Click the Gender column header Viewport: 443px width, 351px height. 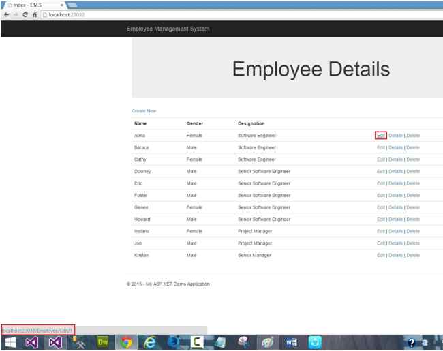point(195,123)
